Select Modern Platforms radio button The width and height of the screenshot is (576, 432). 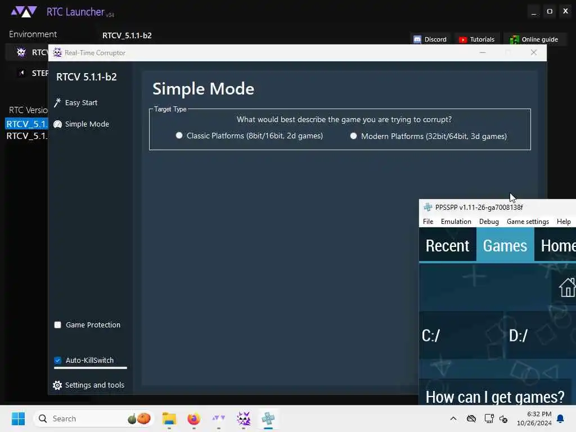click(x=353, y=136)
